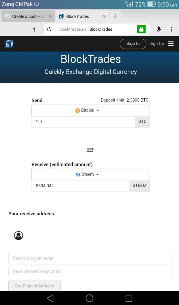Tap the Android back navigation button
179x305 pixels.
pos(50,298)
